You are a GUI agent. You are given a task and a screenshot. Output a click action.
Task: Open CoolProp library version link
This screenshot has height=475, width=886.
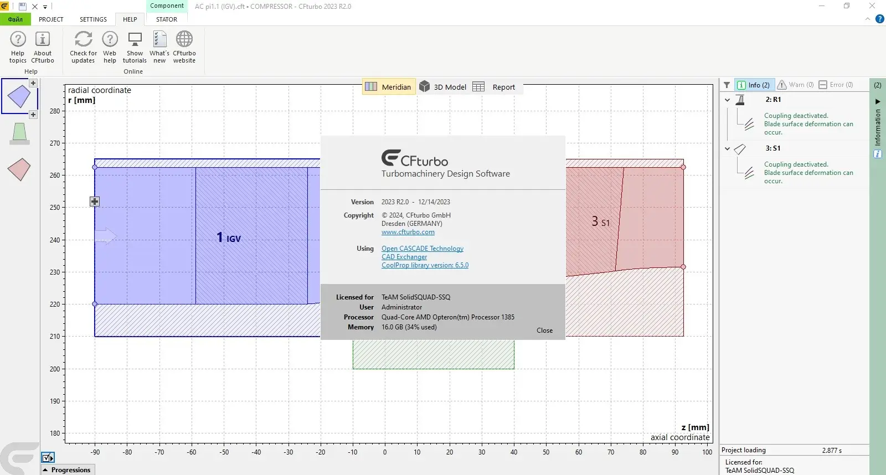pyautogui.click(x=425, y=265)
